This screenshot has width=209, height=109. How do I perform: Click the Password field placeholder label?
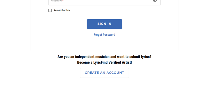click(56, 1)
